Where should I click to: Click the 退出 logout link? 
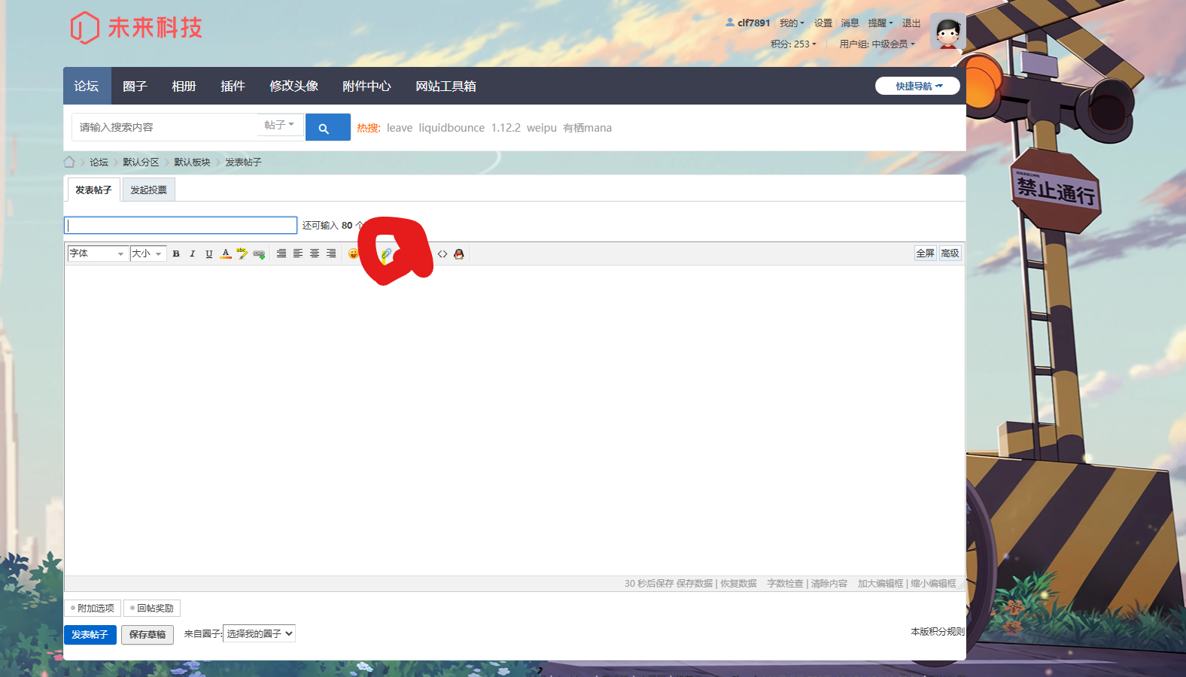coord(911,23)
